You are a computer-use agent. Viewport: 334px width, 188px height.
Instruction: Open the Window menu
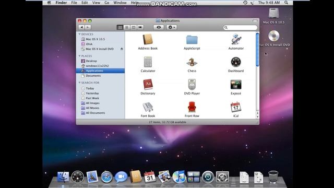click(x=120, y=3)
